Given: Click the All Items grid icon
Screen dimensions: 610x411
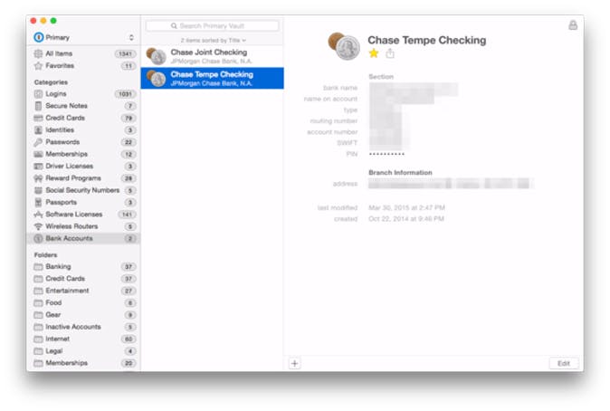Looking at the screenshot, I should pos(38,53).
